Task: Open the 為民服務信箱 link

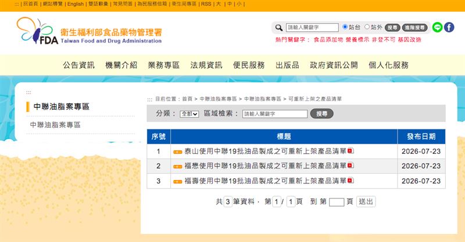Action: pos(152,4)
